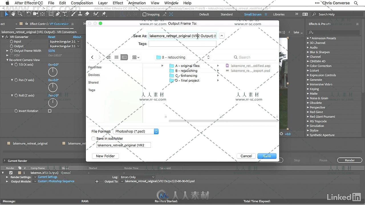
Task: Toggle stopwatch for Pan (Y axis)
Action: tap(16, 80)
